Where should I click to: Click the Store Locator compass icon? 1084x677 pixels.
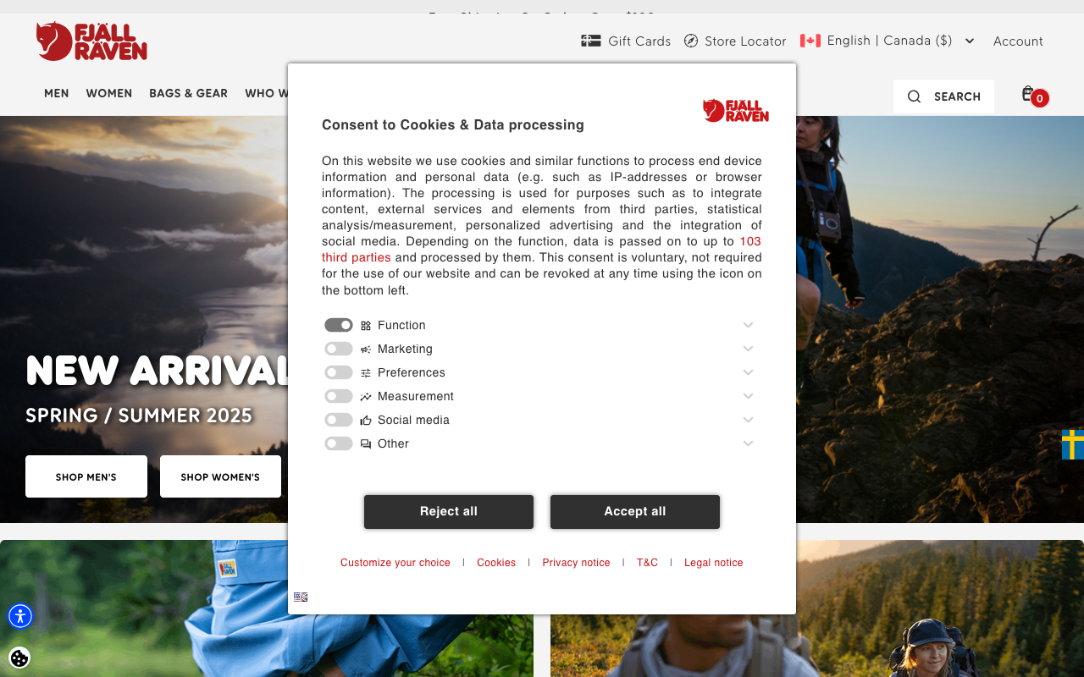pos(691,41)
